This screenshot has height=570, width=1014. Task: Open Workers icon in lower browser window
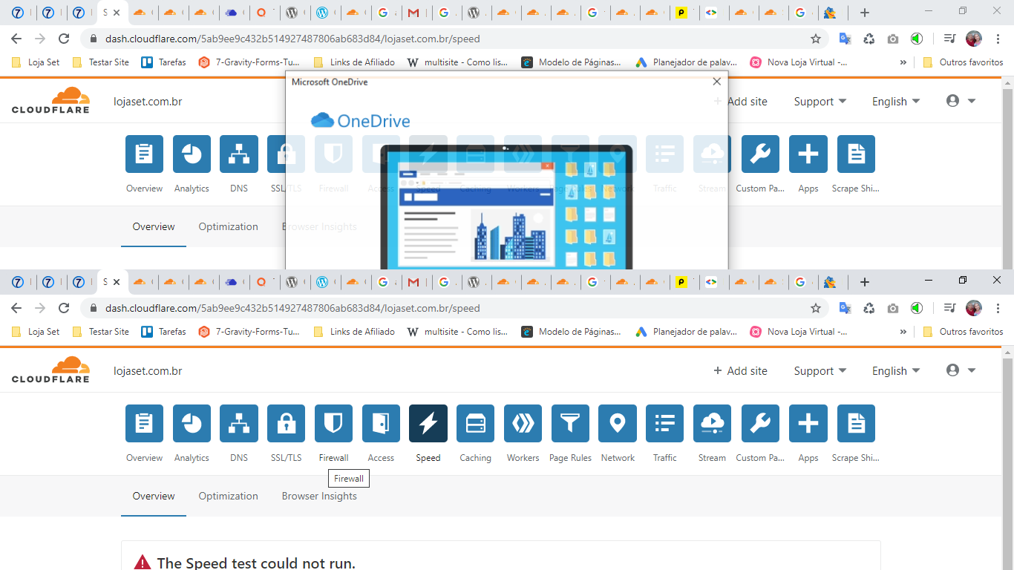coord(523,424)
